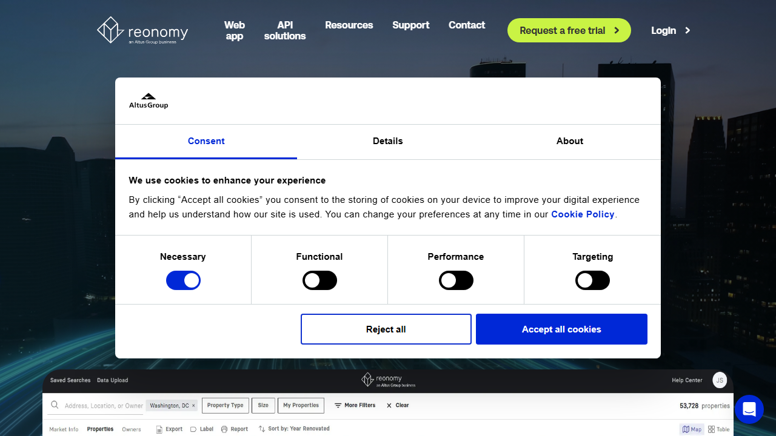This screenshot has height=436, width=776.
Task: Click the Clear filters x in the preview
Action: pyautogui.click(x=389, y=406)
